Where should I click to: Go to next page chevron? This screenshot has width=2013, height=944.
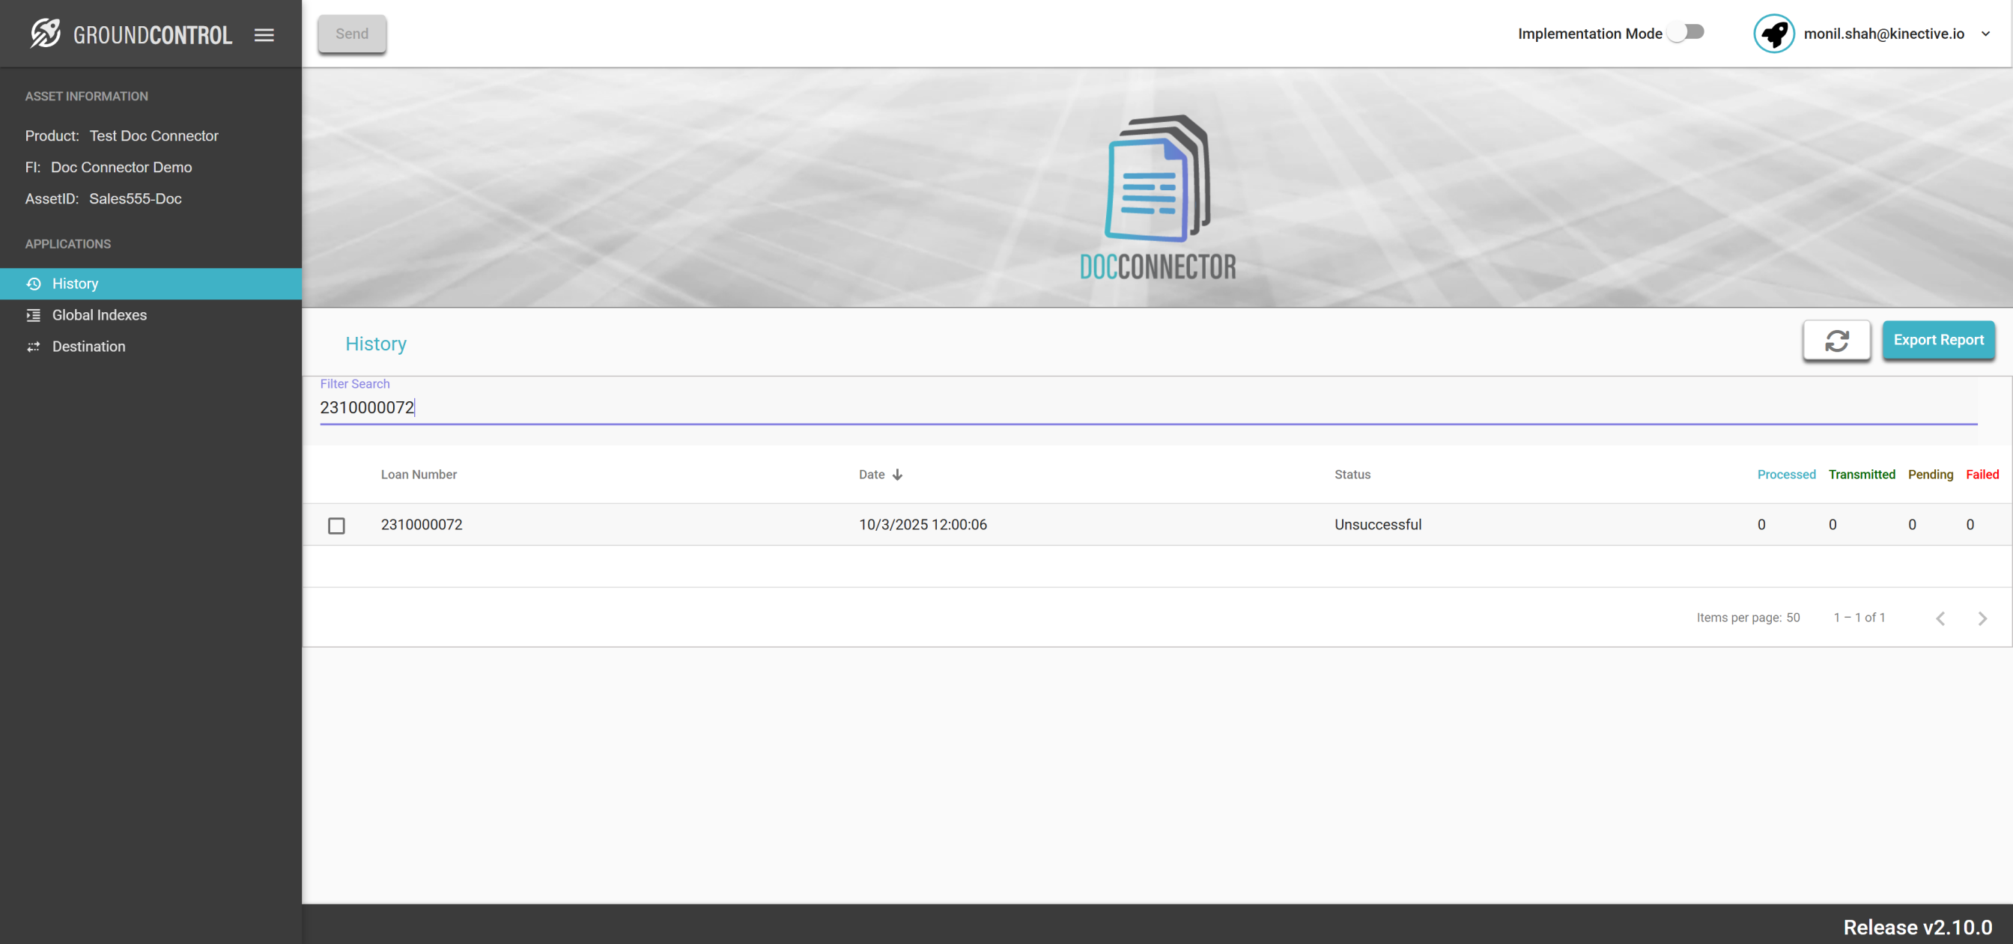[x=1982, y=618]
